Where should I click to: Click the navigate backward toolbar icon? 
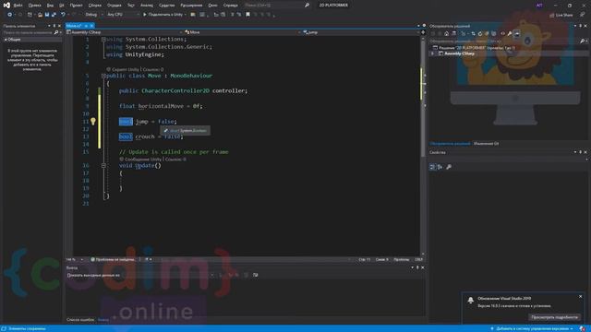coord(10,15)
